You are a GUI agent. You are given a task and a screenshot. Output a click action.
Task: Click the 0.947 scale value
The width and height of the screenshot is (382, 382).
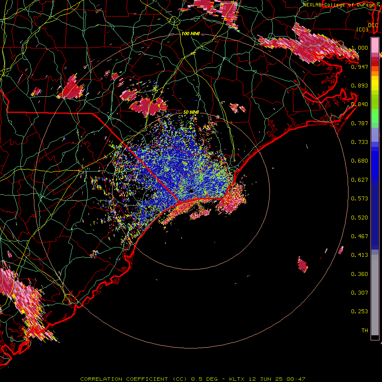[360, 67]
